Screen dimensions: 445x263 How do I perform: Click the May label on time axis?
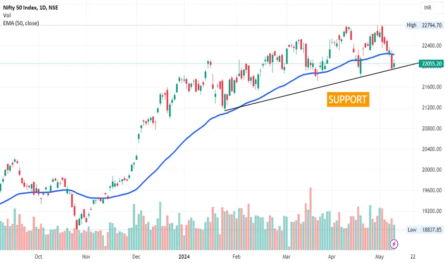380,257
